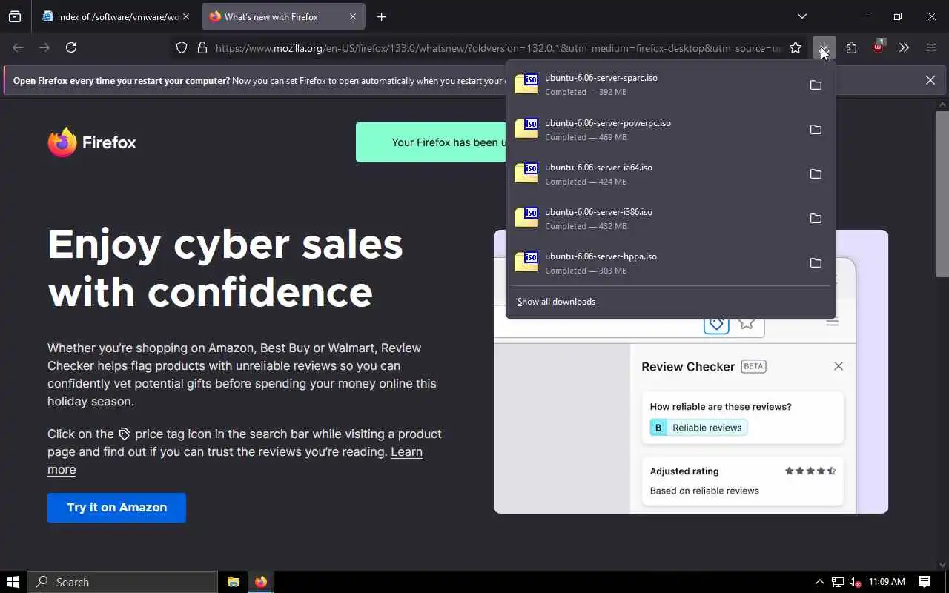Open network status tray icon
949x593 pixels.
click(x=837, y=582)
